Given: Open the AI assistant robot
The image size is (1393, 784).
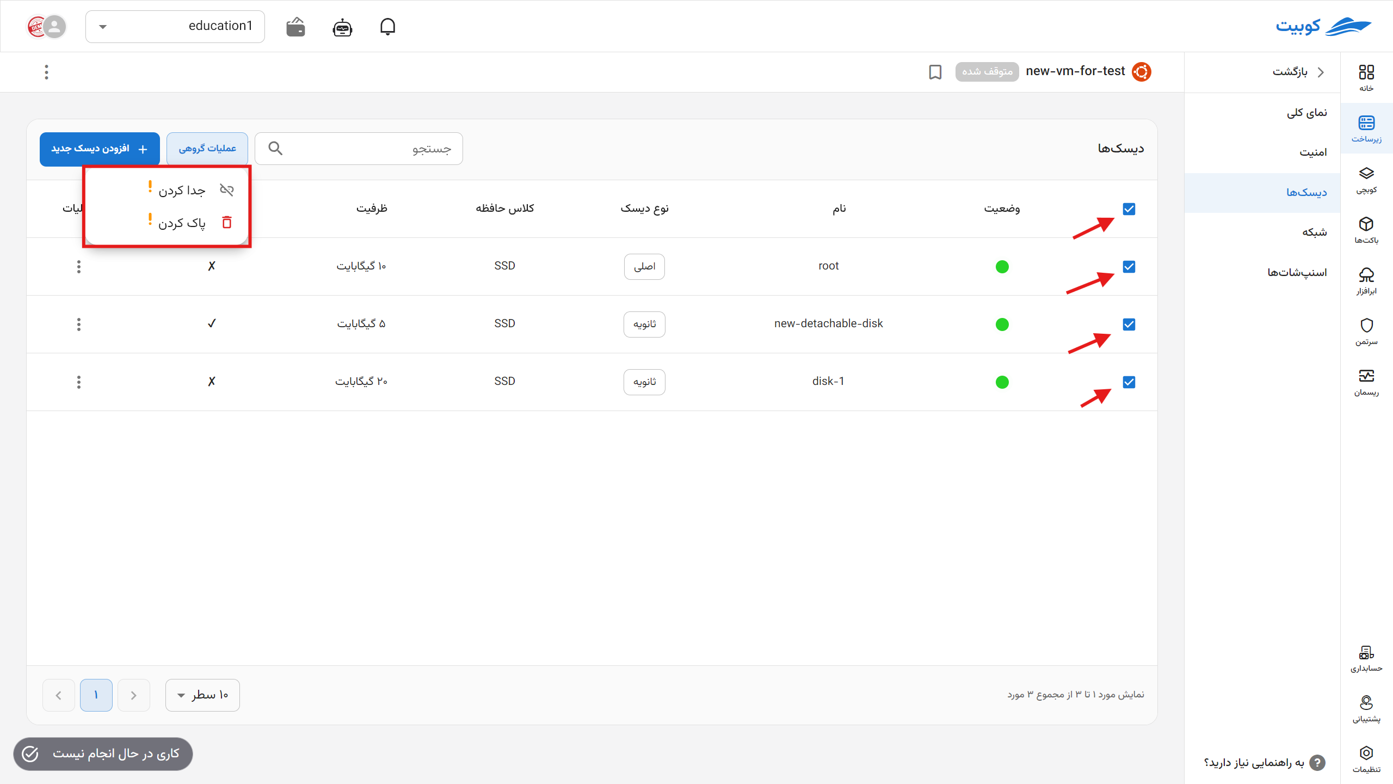Looking at the screenshot, I should click(341, 27).
